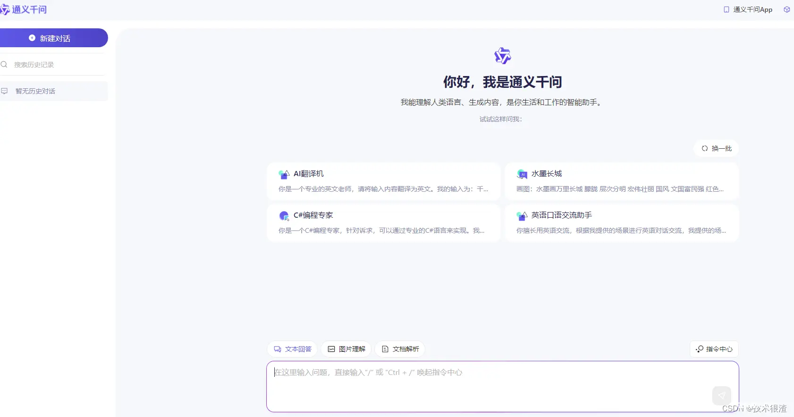
Task: Switch to the 图片理解 mode tab
Action: (346, 349)
